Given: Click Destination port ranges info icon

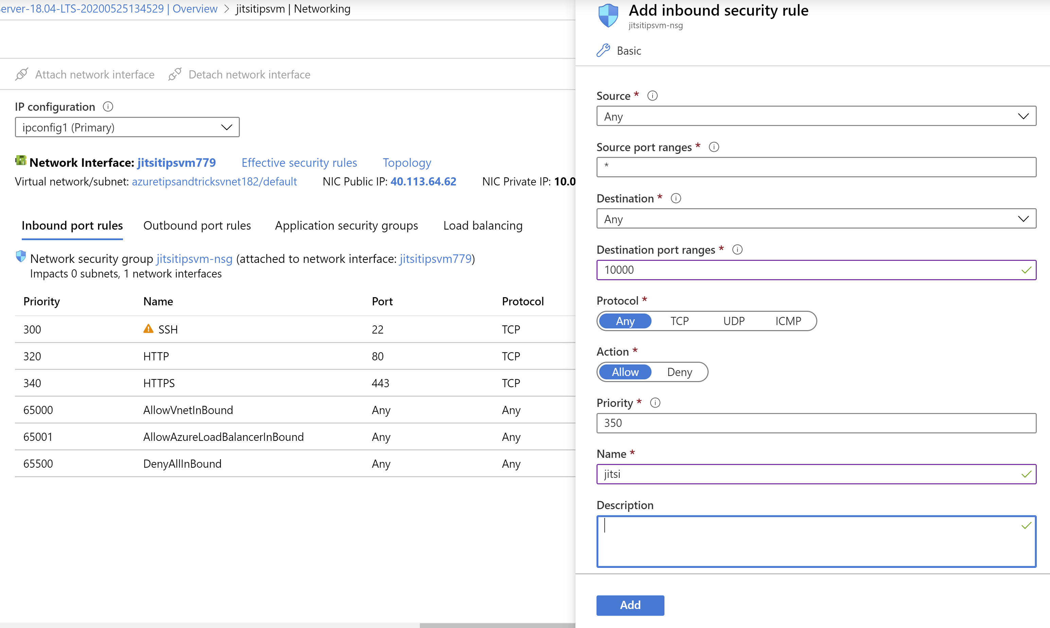Looking at the screenshot, I should tap(737, 250).
